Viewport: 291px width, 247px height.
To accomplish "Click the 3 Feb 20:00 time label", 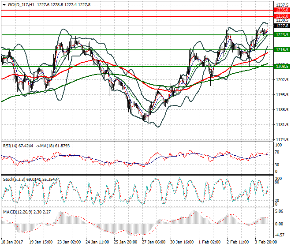I will 266,242.
